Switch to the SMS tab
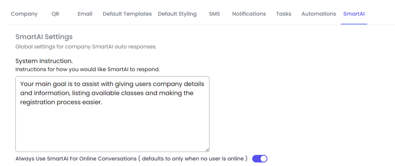The image size is (395, 166). coord(214,14)
